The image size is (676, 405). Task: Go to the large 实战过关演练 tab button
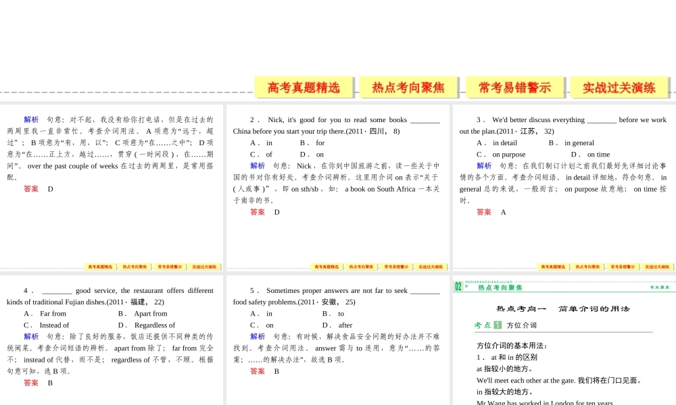coord(619,87)
